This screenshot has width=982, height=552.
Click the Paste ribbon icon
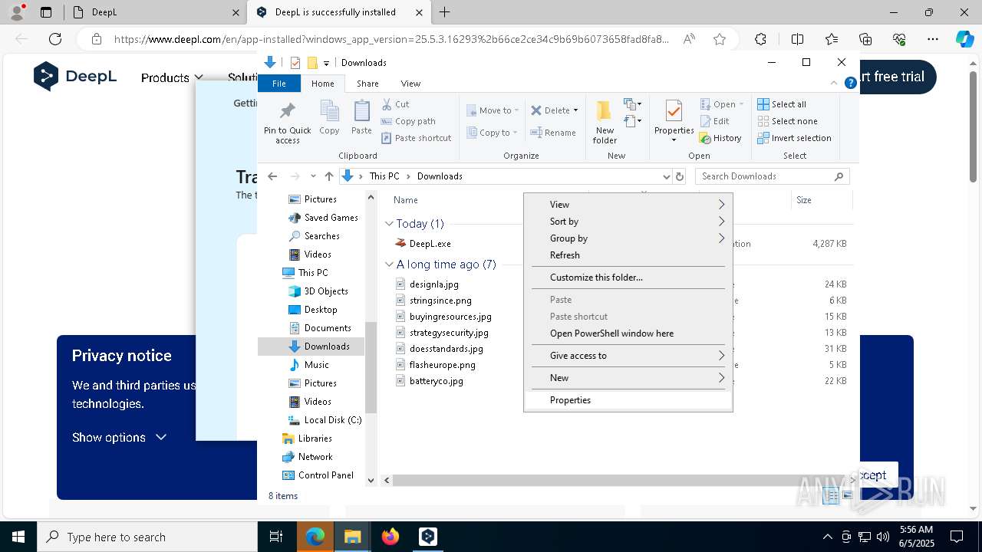[x=361, y=118]
